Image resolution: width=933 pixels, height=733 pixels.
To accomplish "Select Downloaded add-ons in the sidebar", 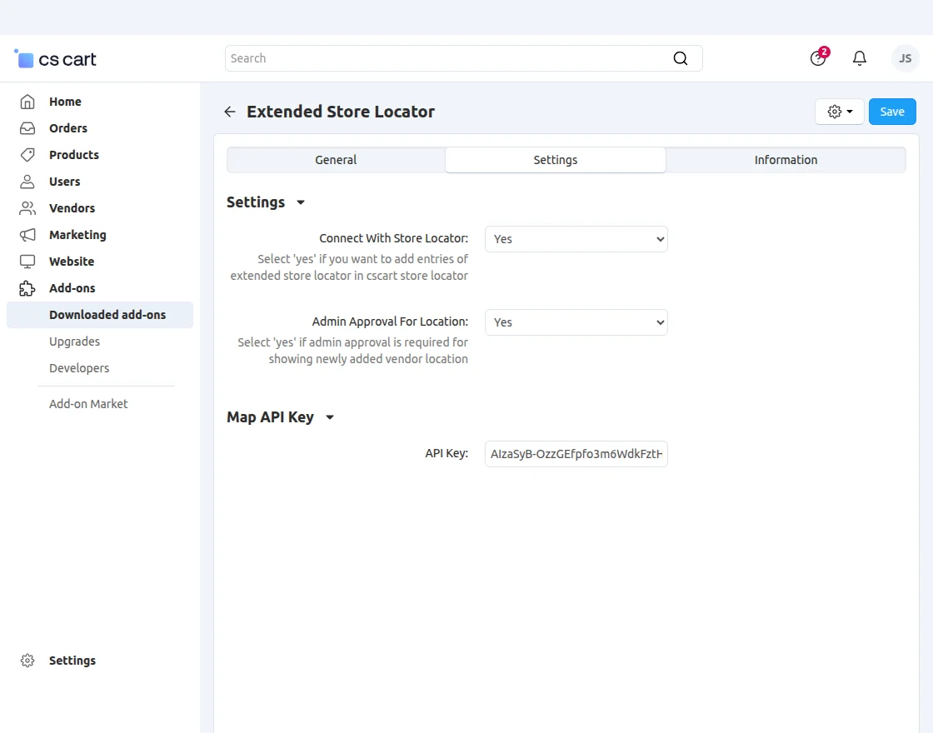I will [x=107, y=314].
